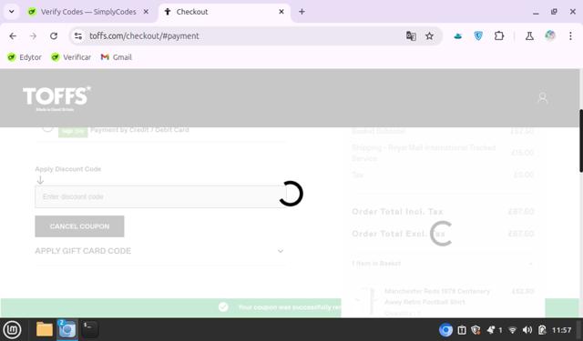Click the TOFFS logo
This screenshot has height=341, width=583.
(56, 98)
